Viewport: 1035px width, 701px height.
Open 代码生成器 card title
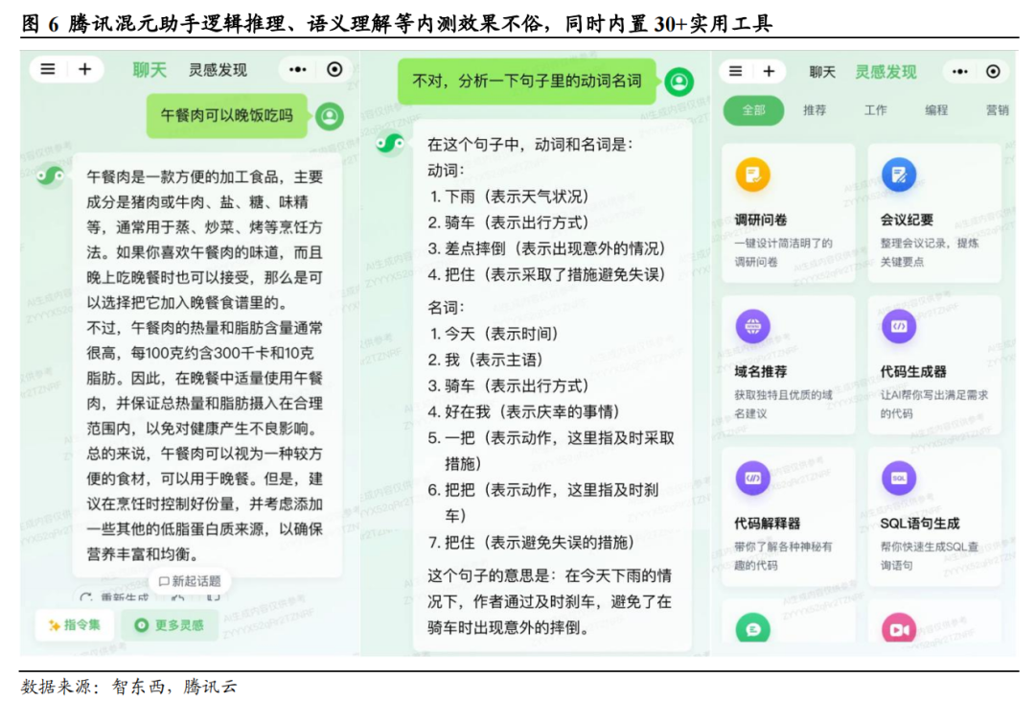coord(913,371)
